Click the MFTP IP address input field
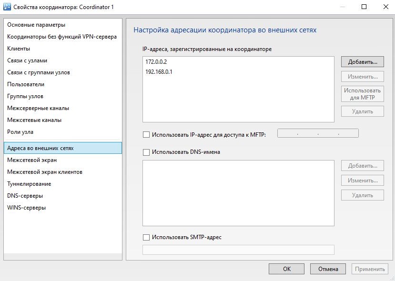The image size is (395, 281). pyautogui.click(x=318, y=134)
